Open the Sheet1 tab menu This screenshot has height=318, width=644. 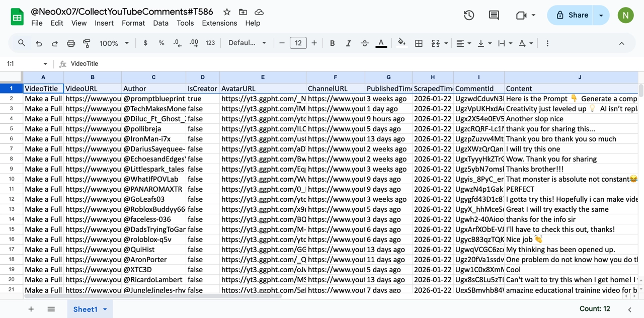click(x=105, y=309)
